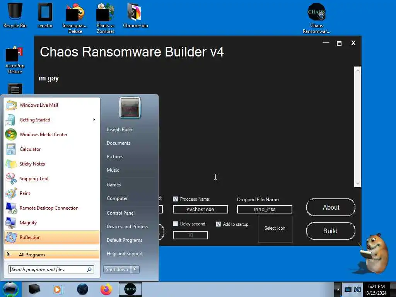Open Remote Desktop Connection

(x=52, y=208)
